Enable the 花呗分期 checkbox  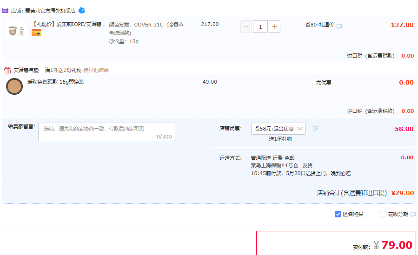point(383,214)
